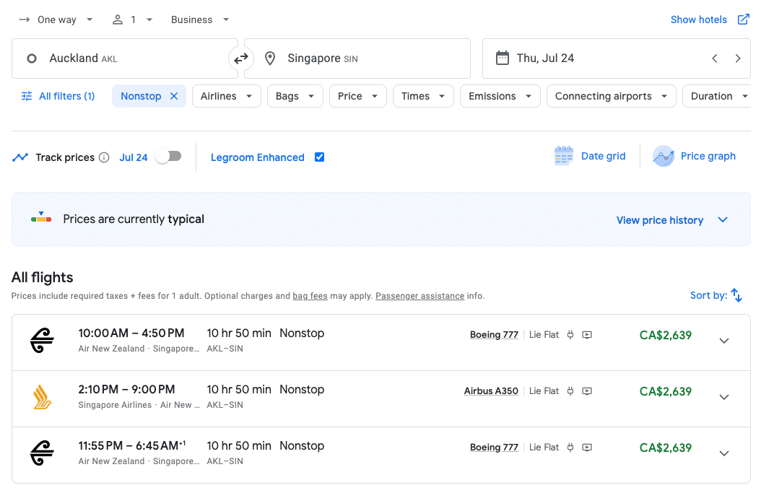Open the Price graph
Viewport: 761px width, 493px height.
[x=694, y=156]
